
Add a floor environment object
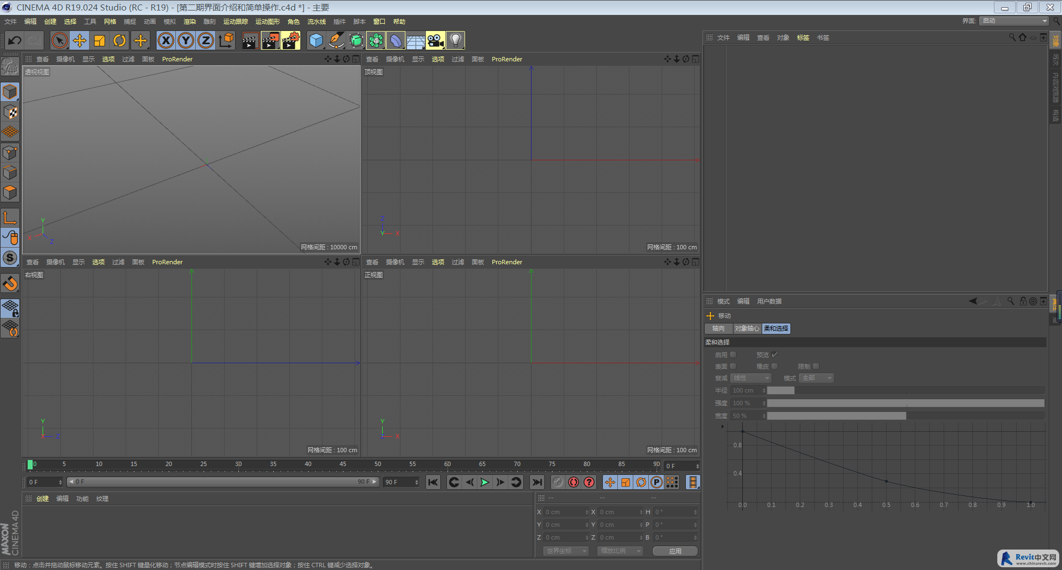[x=415, y=40]
